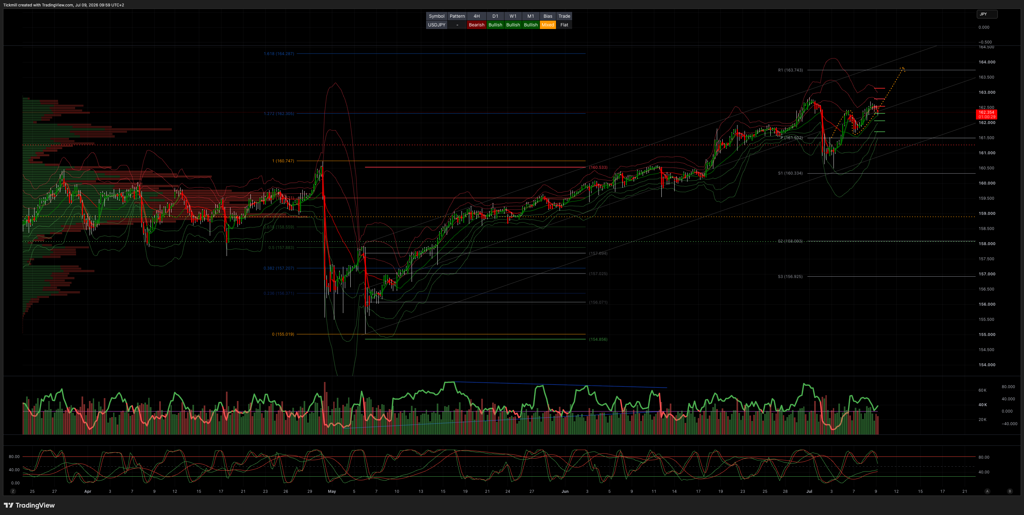This screenshot has width=1024, height=515.
Task: Click the (156.071) level label
Action: [598, 302]
